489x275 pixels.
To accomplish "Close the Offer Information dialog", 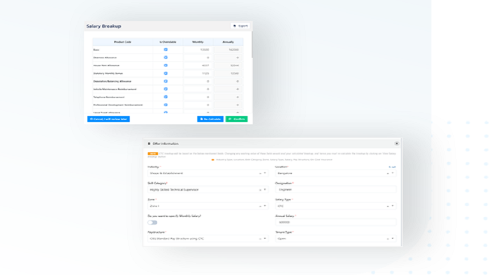I will pyautogui.click(x=396, y=144).
